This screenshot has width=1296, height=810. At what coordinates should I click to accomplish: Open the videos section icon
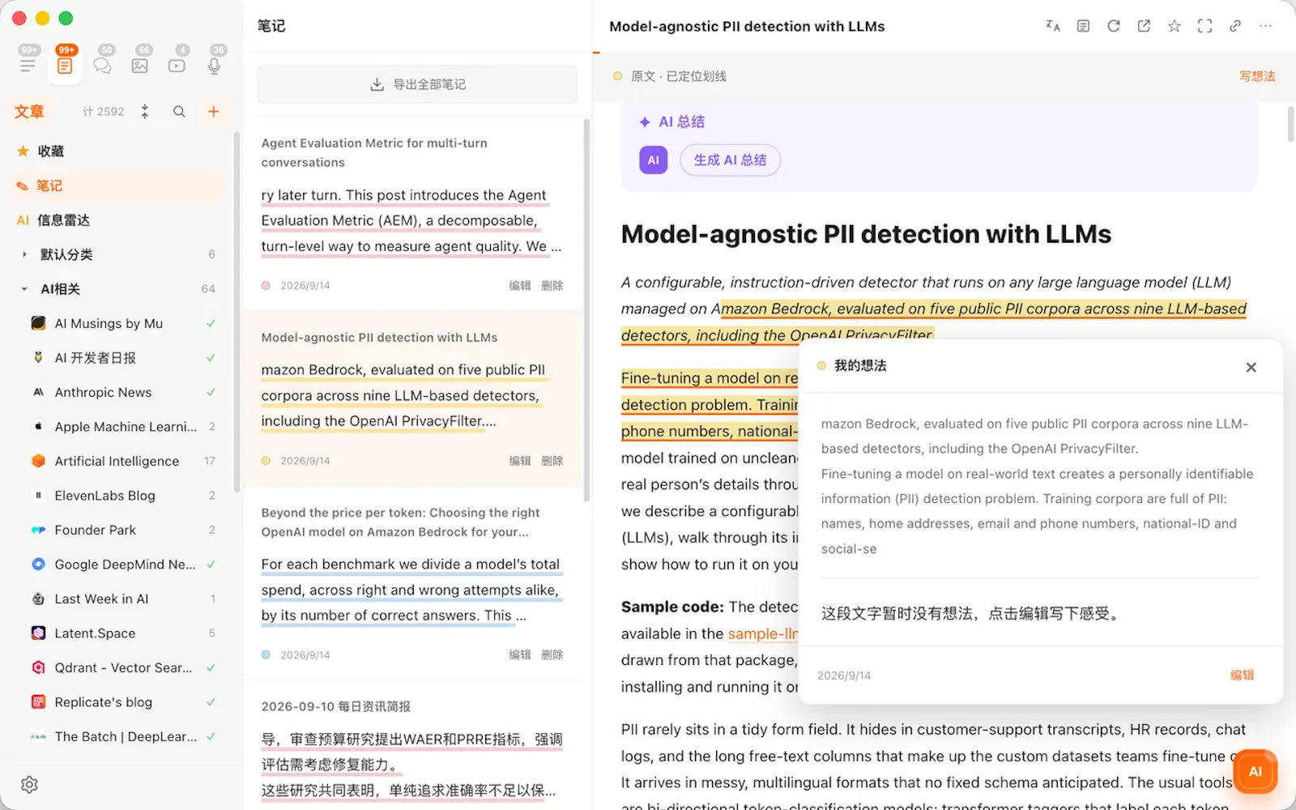coord(177,66)
